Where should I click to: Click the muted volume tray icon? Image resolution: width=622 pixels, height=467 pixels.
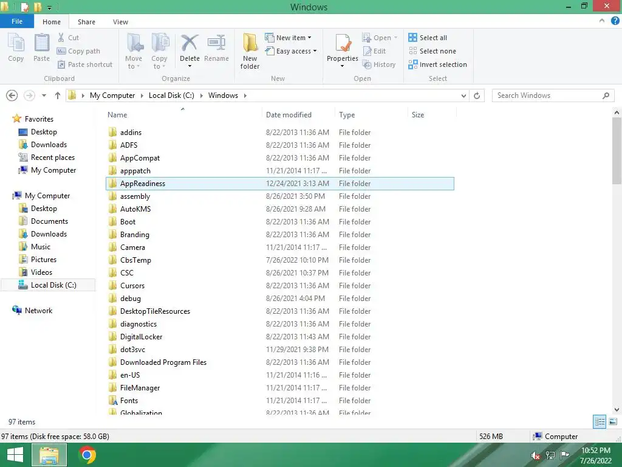coord(535,455)
